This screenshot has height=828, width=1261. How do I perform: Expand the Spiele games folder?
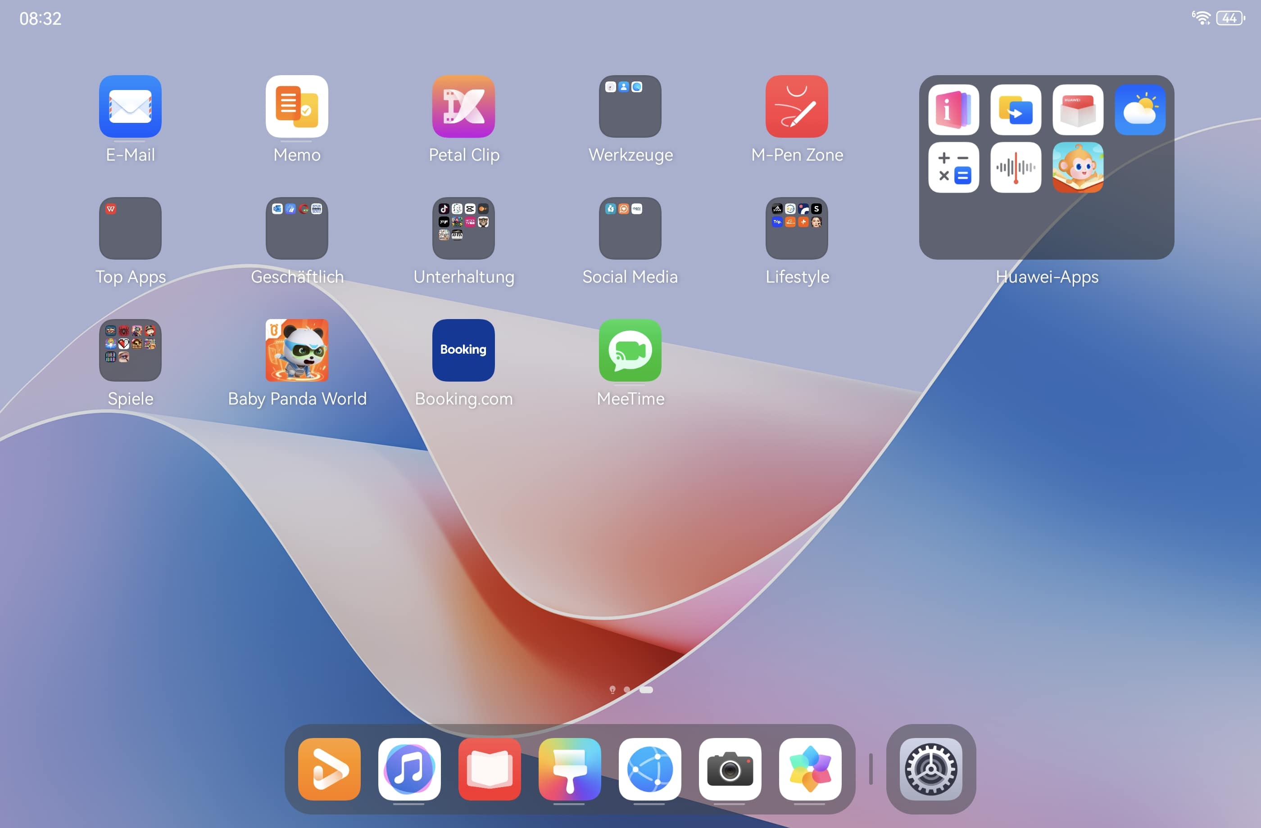pos(130,350)
